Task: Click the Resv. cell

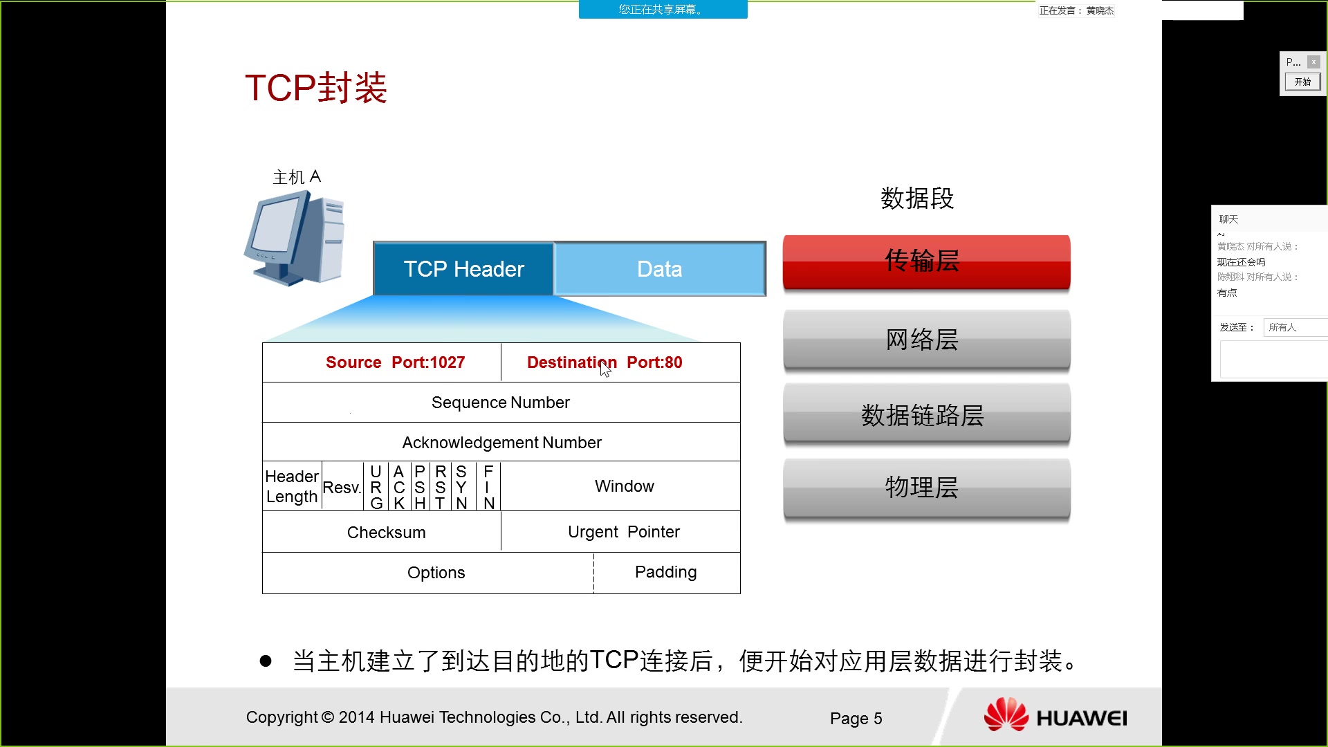Action: tap(342, 487)
